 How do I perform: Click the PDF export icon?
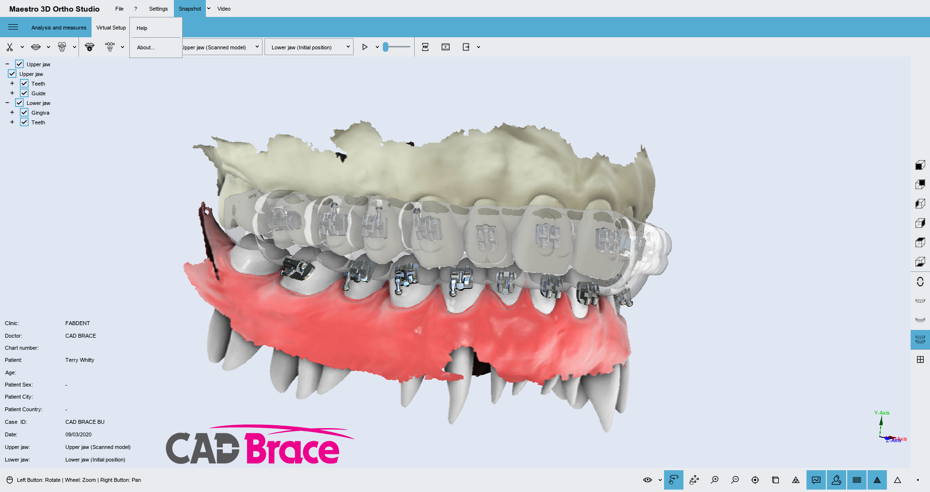tap(425, 47)
